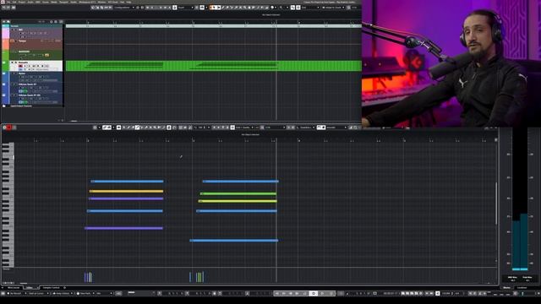Open the Transport menu
541x304 pixels.
tap(63, 2)
